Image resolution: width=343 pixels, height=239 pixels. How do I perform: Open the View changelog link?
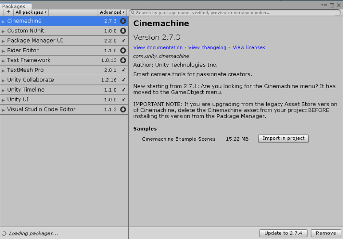point(207,48)
